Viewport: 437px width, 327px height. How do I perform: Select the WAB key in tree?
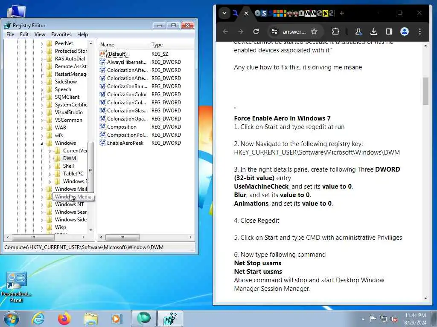pyautogui.click(x=61, y=128)
